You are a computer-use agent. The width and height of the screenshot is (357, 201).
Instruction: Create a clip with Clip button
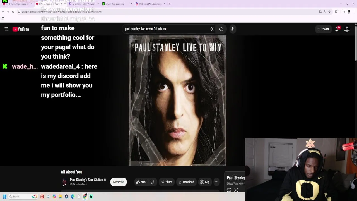click(x=205, y=182)
